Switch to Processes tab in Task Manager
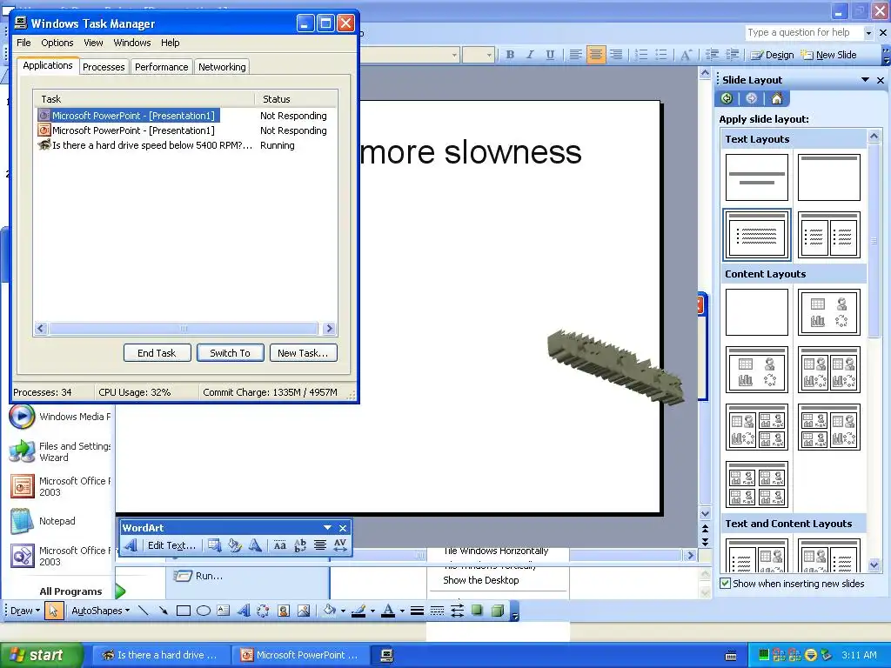The height and width of the screenshot is (668, 891). pos(104,67)
